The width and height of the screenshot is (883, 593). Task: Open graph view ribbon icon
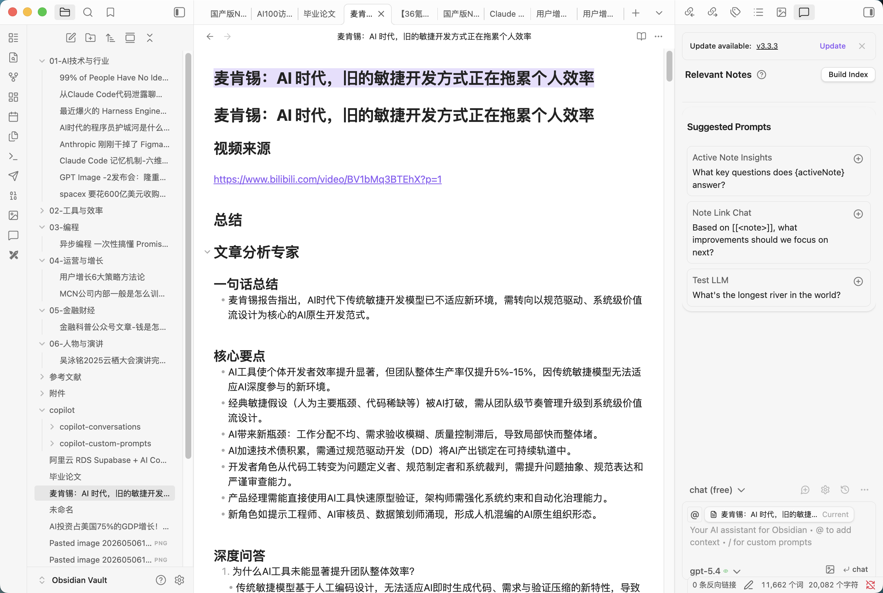point(13,77)
